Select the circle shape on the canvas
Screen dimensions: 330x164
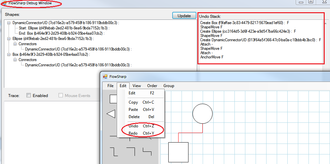[x=202, y=114]
